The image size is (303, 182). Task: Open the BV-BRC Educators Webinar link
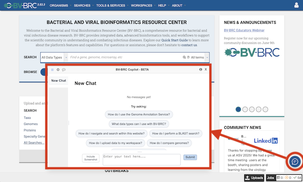tap(244, 30)
